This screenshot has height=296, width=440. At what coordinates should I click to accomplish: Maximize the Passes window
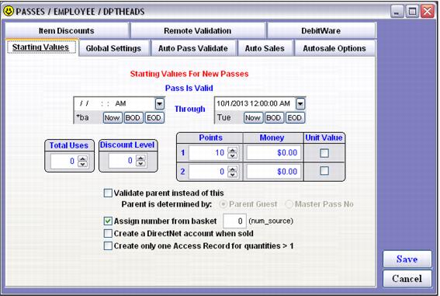tap(412, 12)
